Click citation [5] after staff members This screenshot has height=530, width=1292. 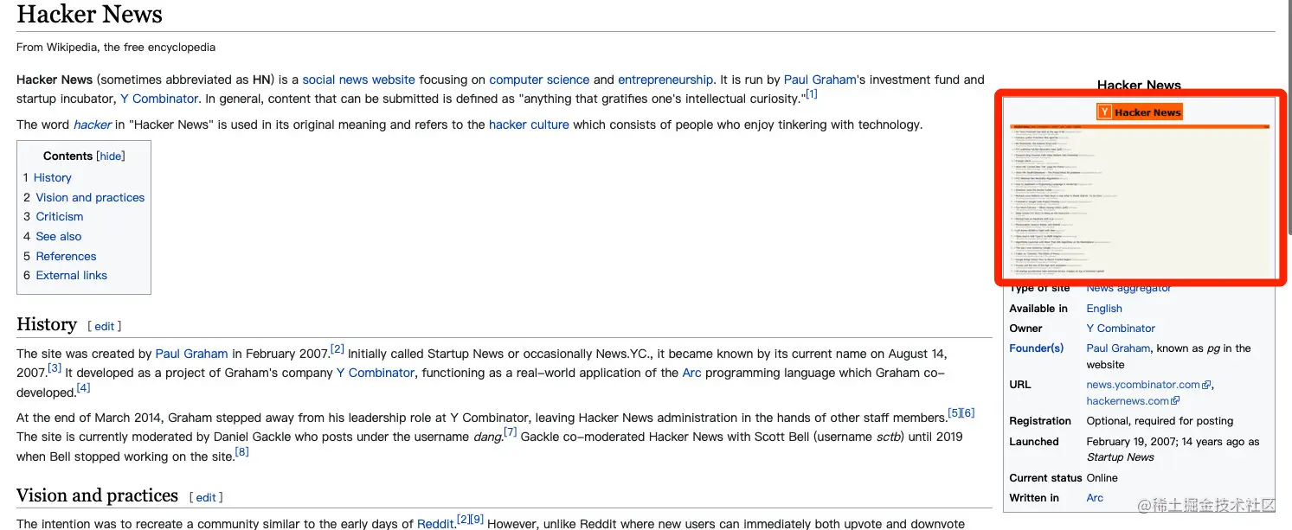[955, 412]
